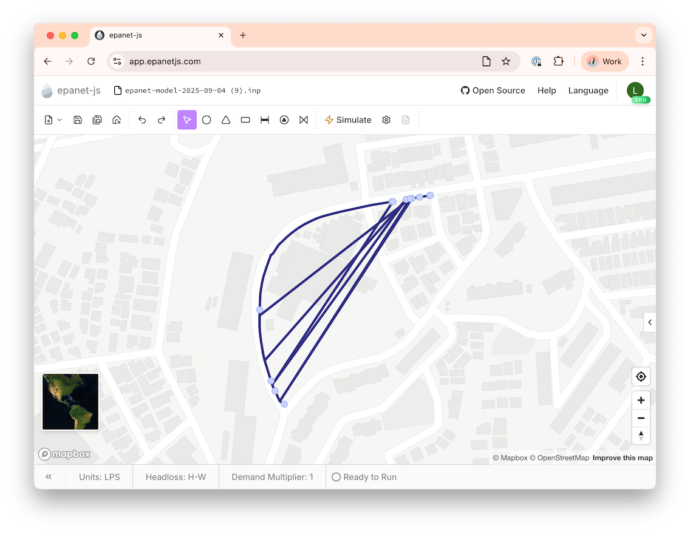The height and width of the screenshot is (534, 690).
Task: Click the password manager extension icon
Action: [536, 61]
